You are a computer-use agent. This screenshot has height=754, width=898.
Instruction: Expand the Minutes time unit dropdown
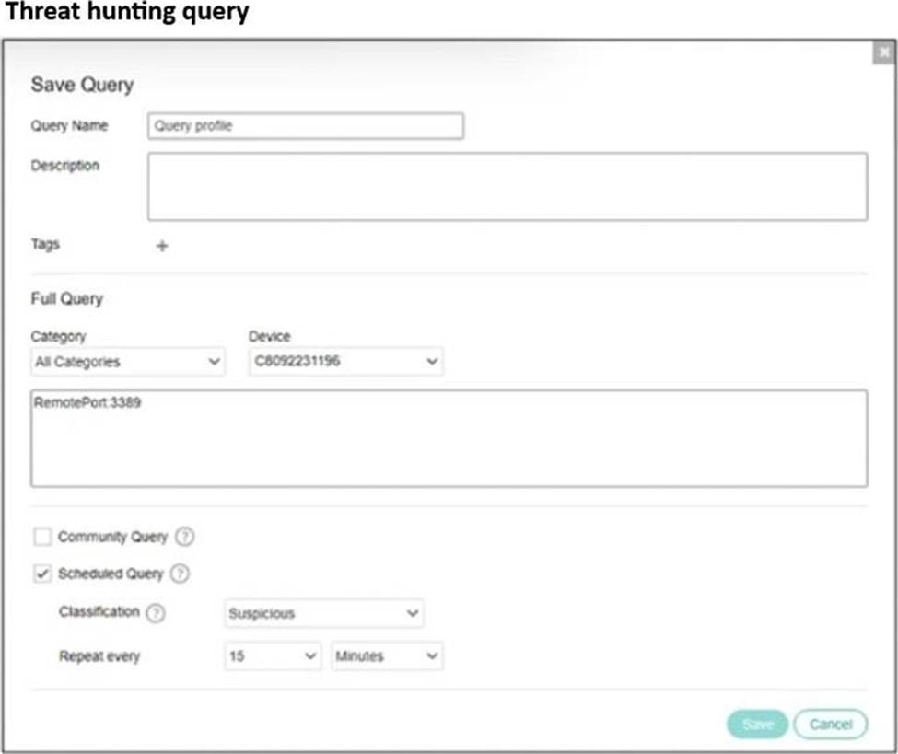click(x=387, y=656)
